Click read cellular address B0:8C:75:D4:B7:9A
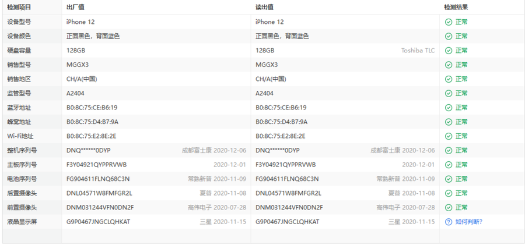The width and height of the screenshot is (525, 245). click(x=281, y=122)
